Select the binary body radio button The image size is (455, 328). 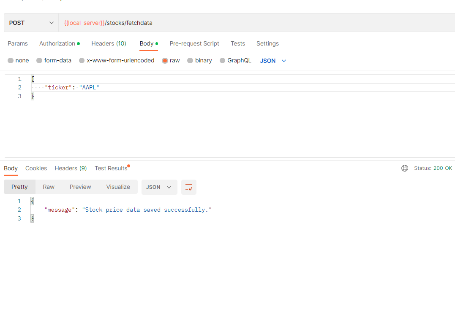tap(190, 61)
